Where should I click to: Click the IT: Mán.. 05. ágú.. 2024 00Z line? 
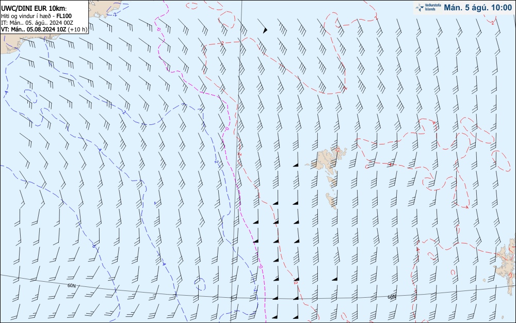point(37,23)
